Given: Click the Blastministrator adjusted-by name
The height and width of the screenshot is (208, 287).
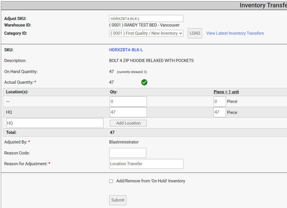Looking at the screenshot, I should pos(124,142).
